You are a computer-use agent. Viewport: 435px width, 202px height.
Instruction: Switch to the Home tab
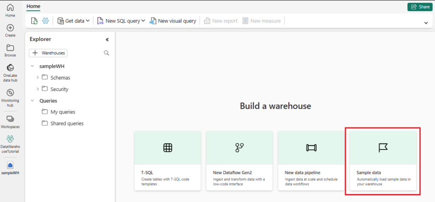click(33, 6)
